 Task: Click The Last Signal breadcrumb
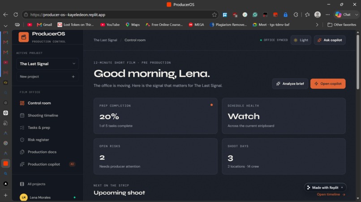105,40
